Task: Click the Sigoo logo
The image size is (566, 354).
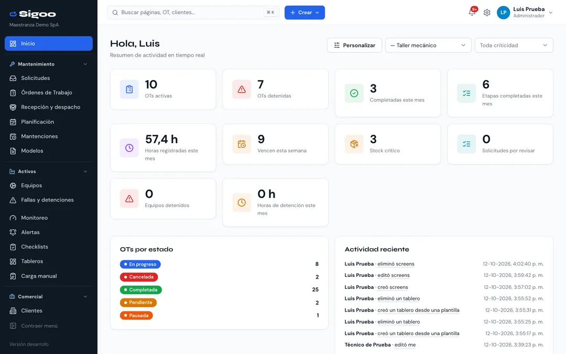Action: [x=32, y=14]
